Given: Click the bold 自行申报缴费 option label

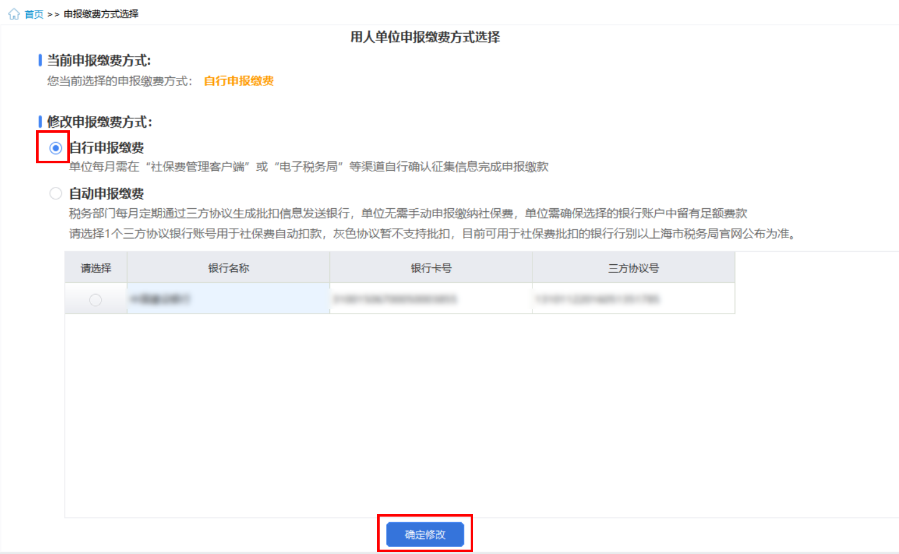Looking at the screenshot, I should pyautogui.click(x=107, y=148).
